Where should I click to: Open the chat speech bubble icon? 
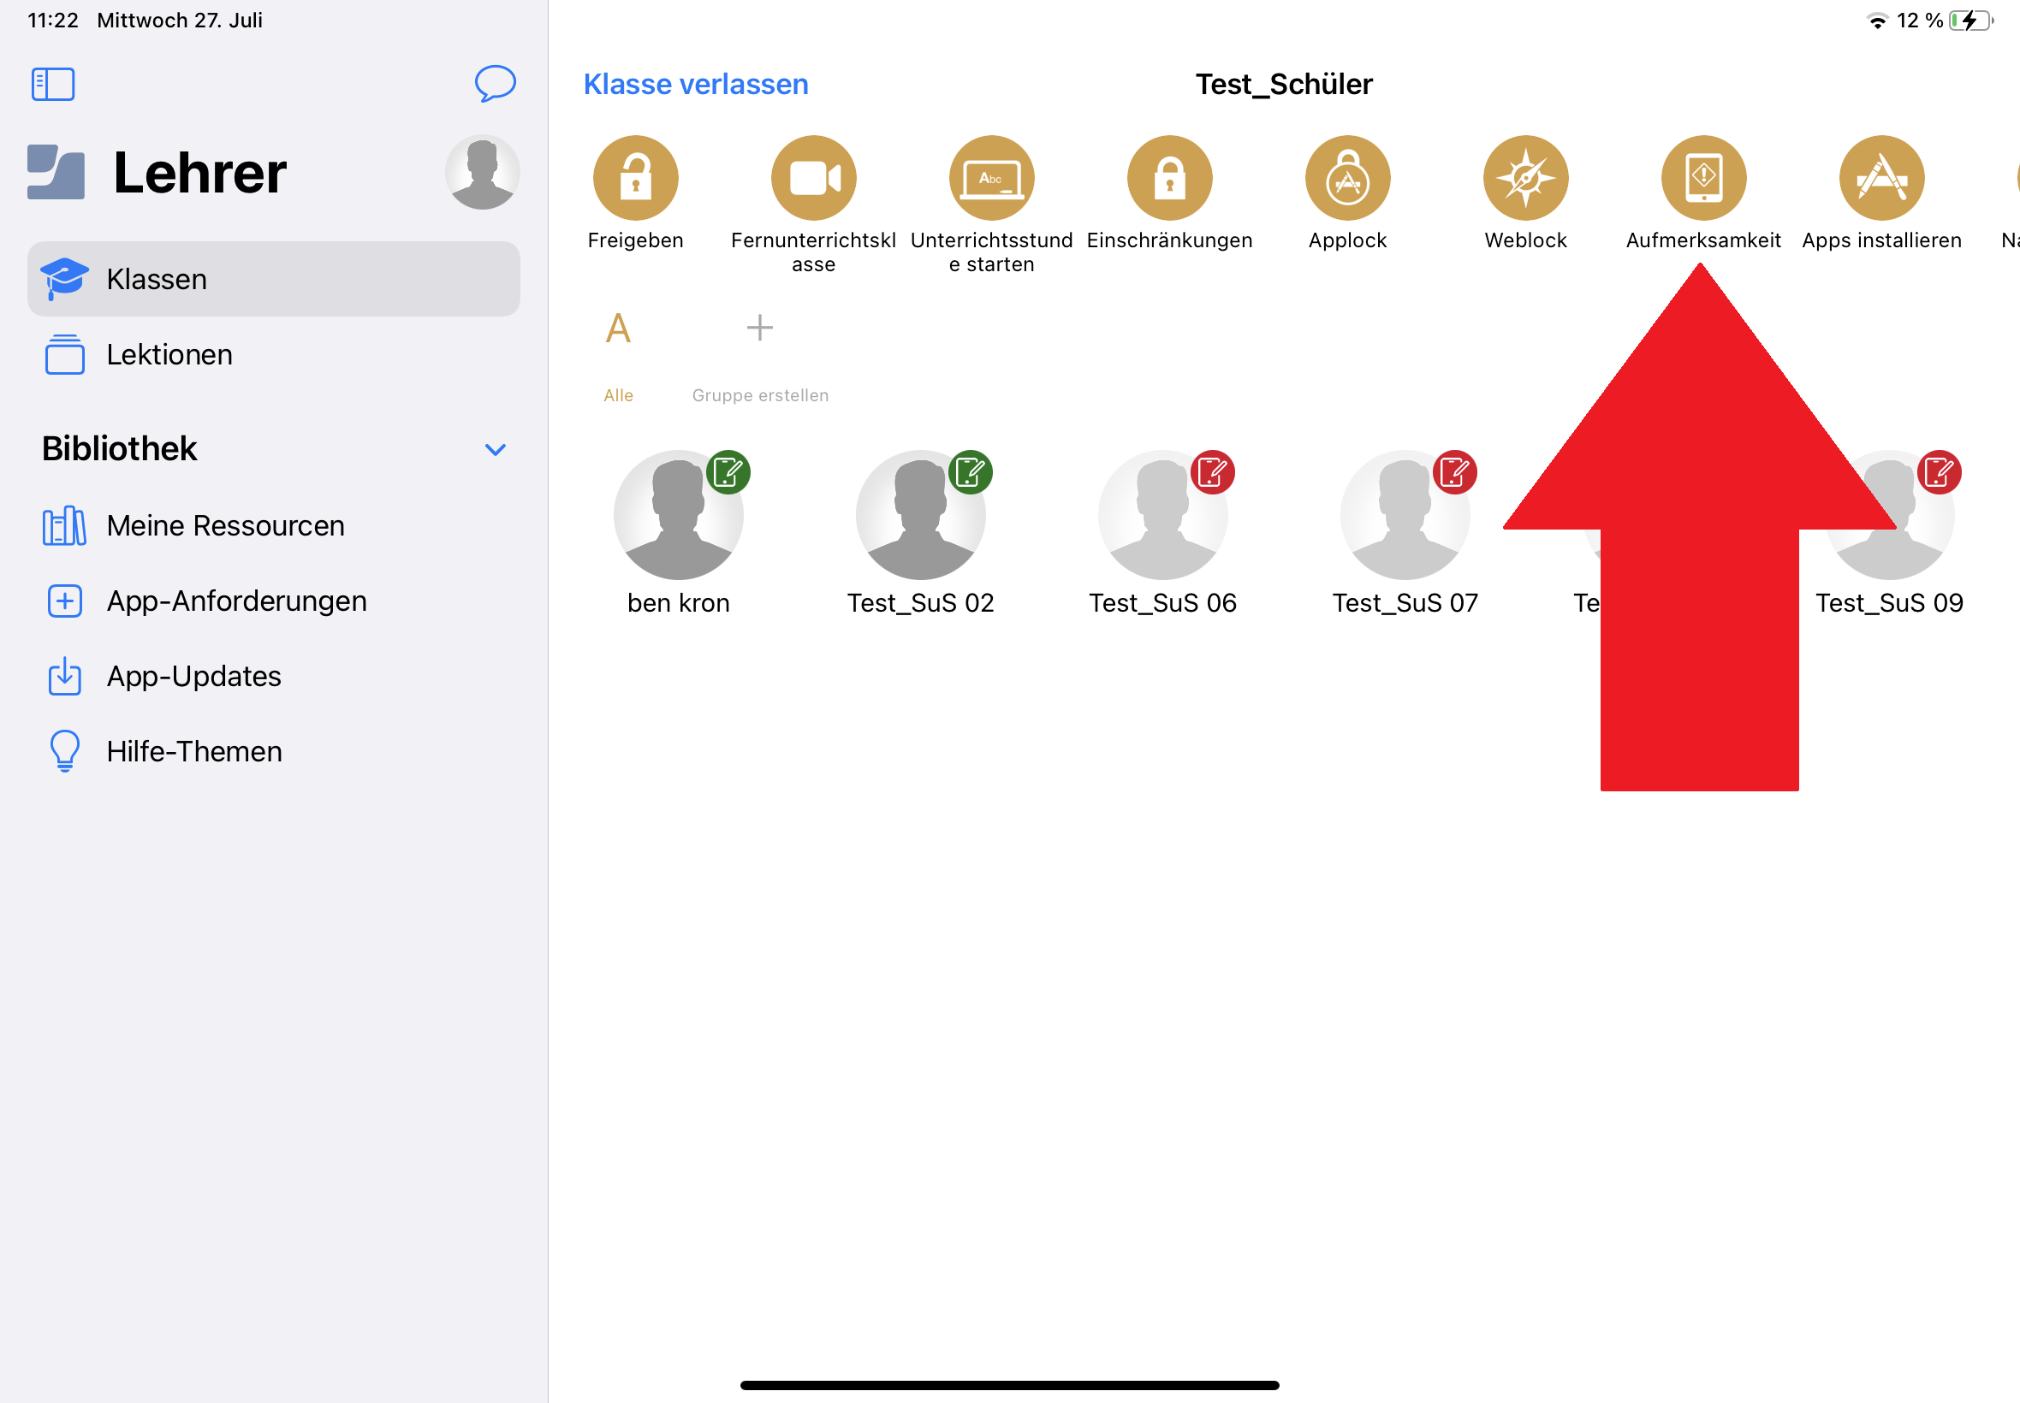pyautogui.click(x=495, y=84)
